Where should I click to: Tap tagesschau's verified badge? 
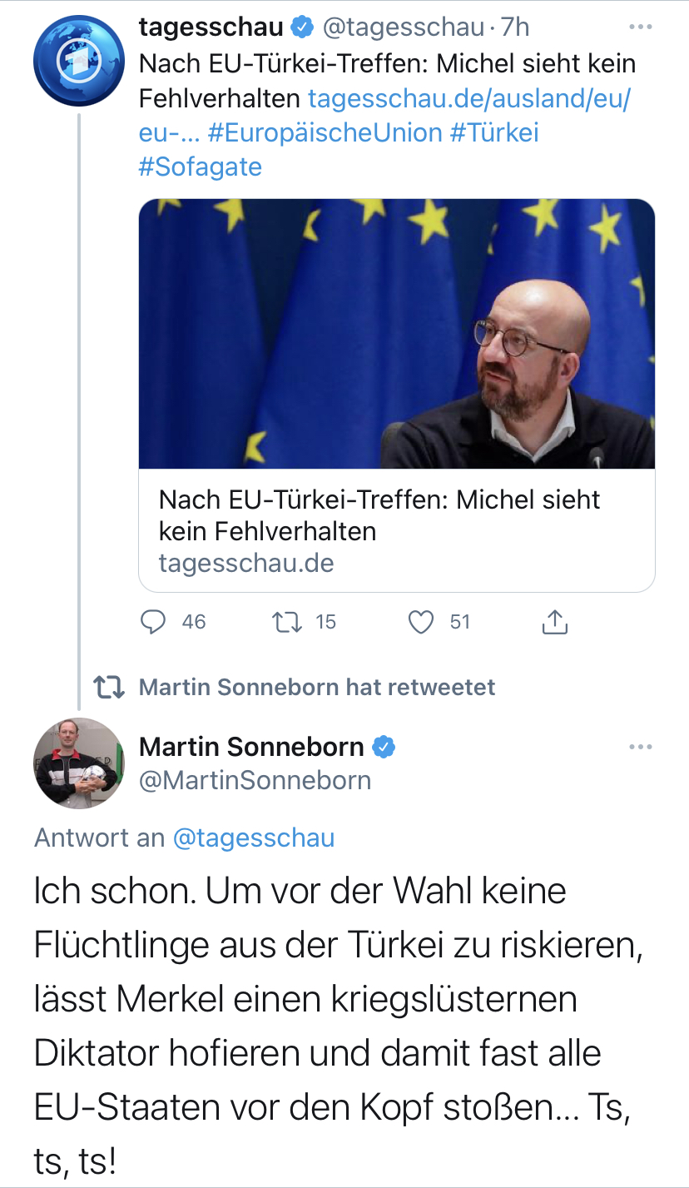click(301, 27)
